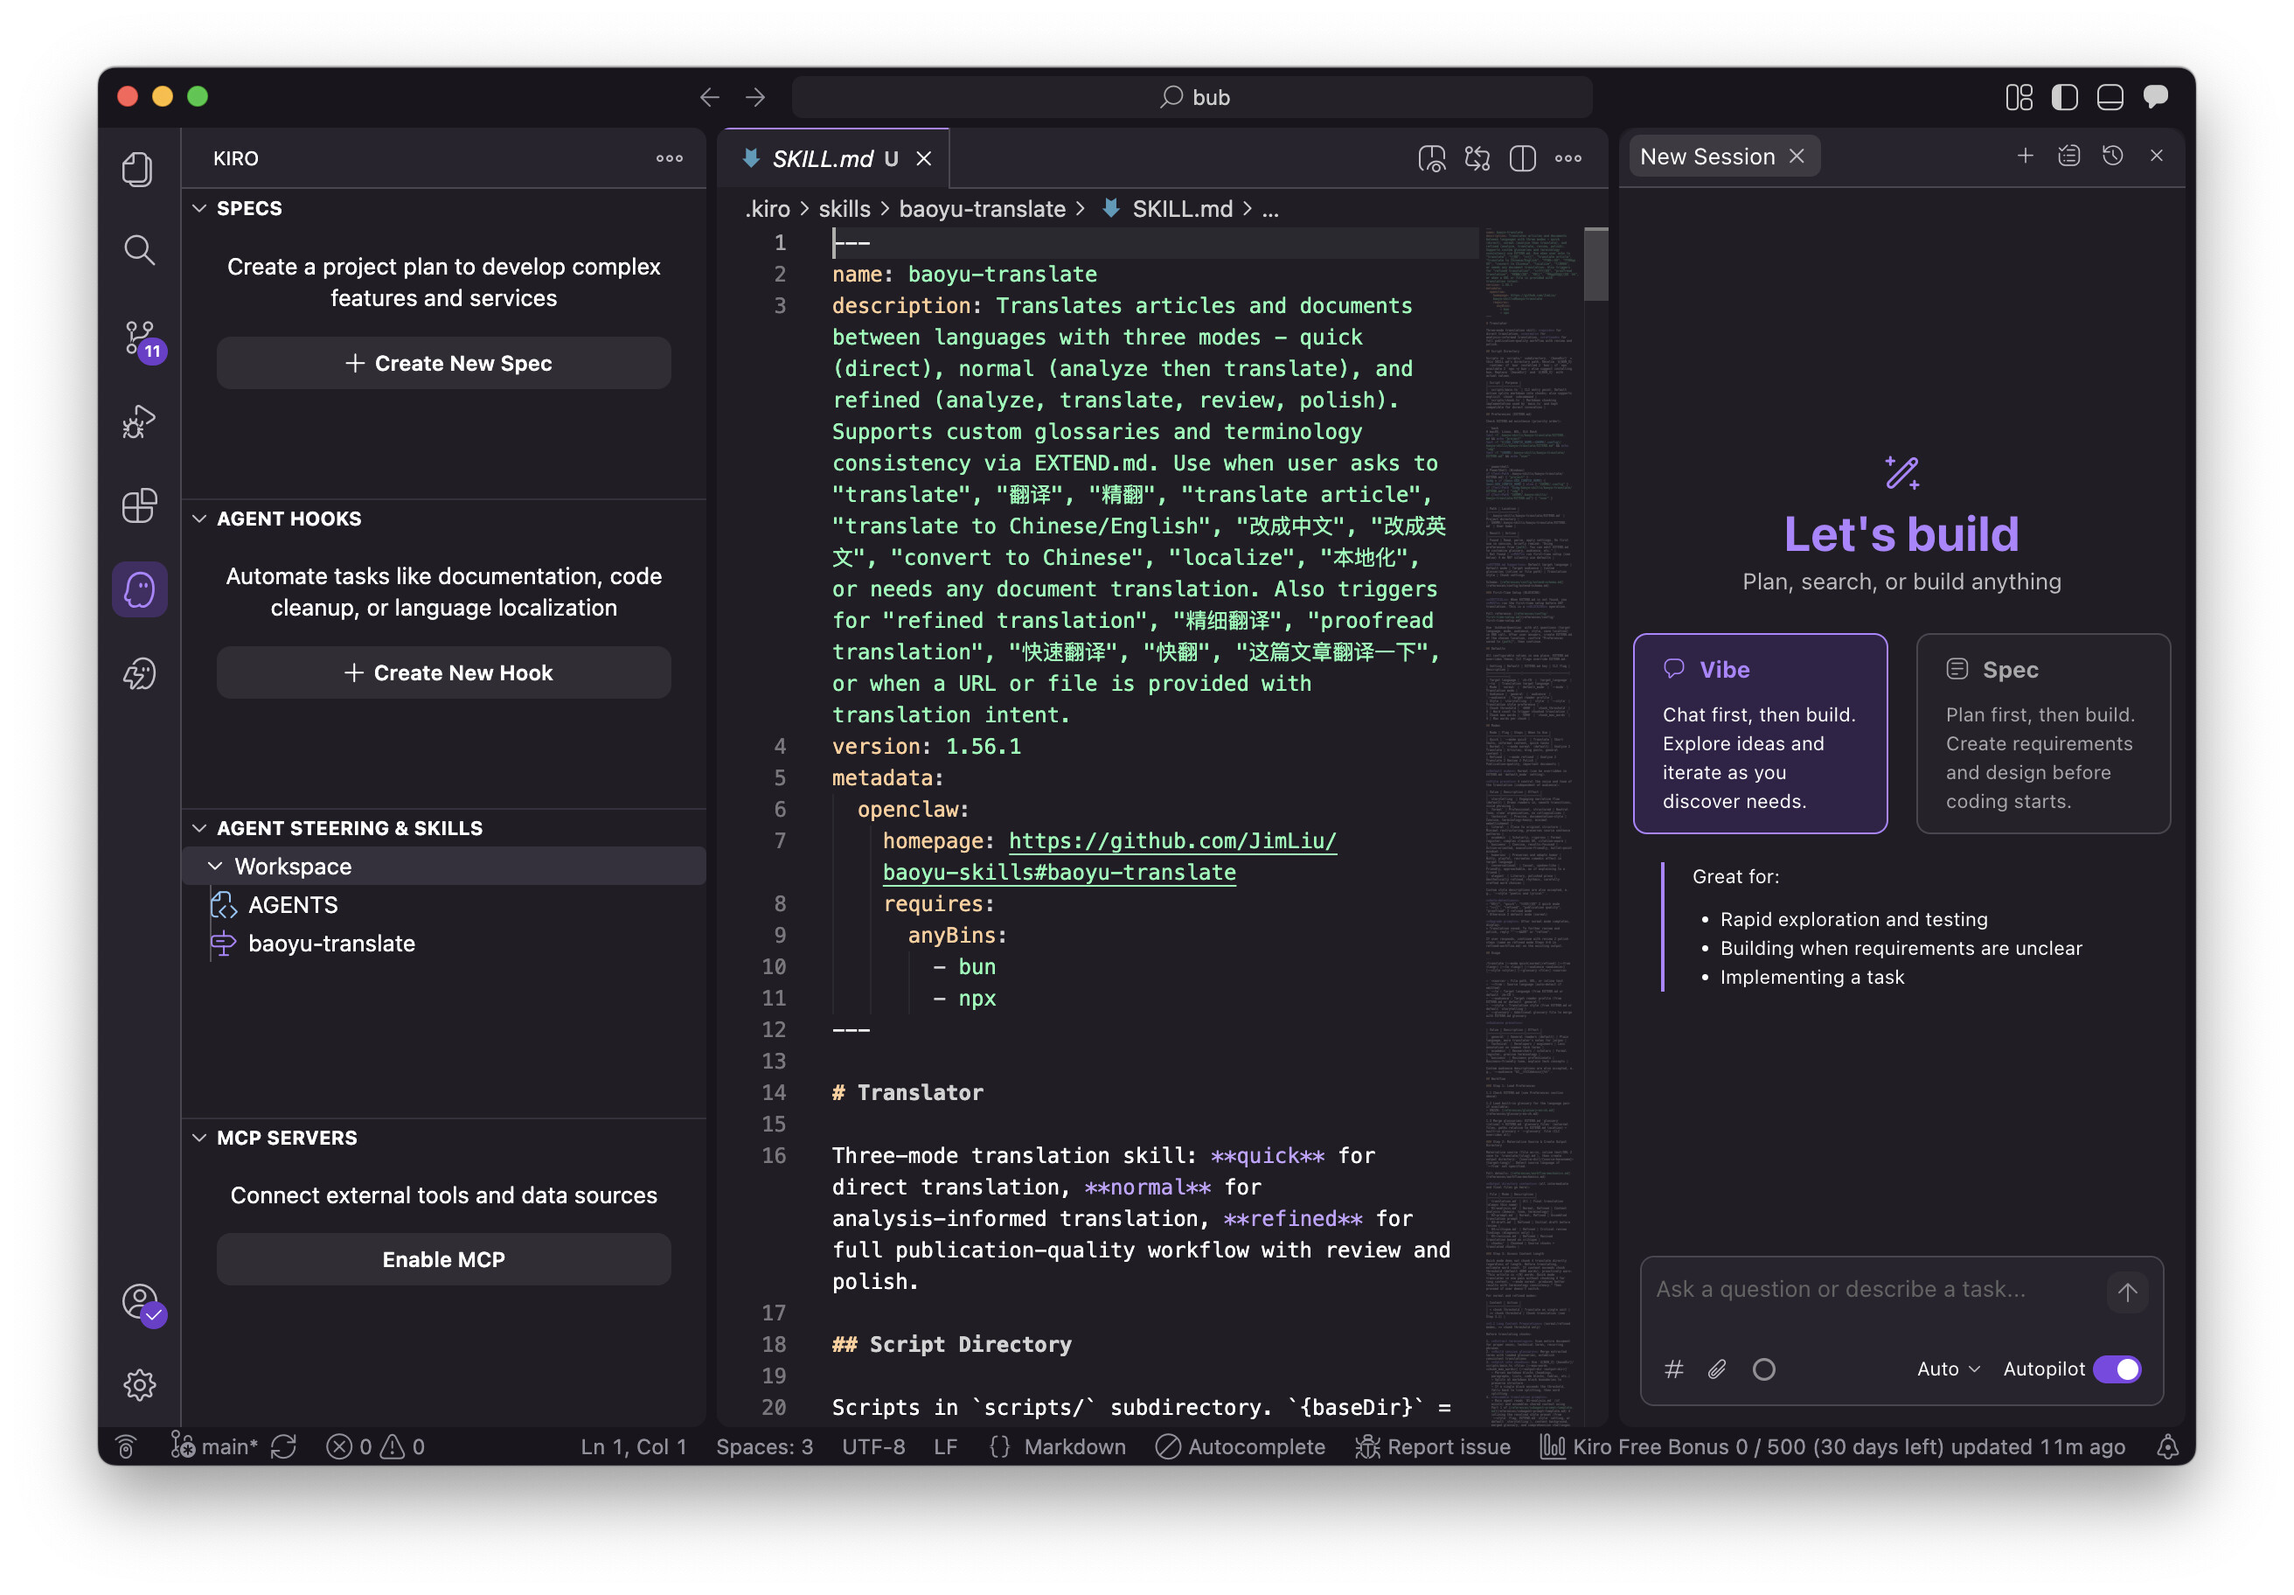Go forward with the right arrow
Screen dimensions: 2294x1595
(755, 97)
